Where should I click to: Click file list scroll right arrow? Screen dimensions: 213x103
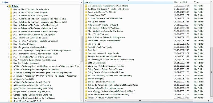209,101
